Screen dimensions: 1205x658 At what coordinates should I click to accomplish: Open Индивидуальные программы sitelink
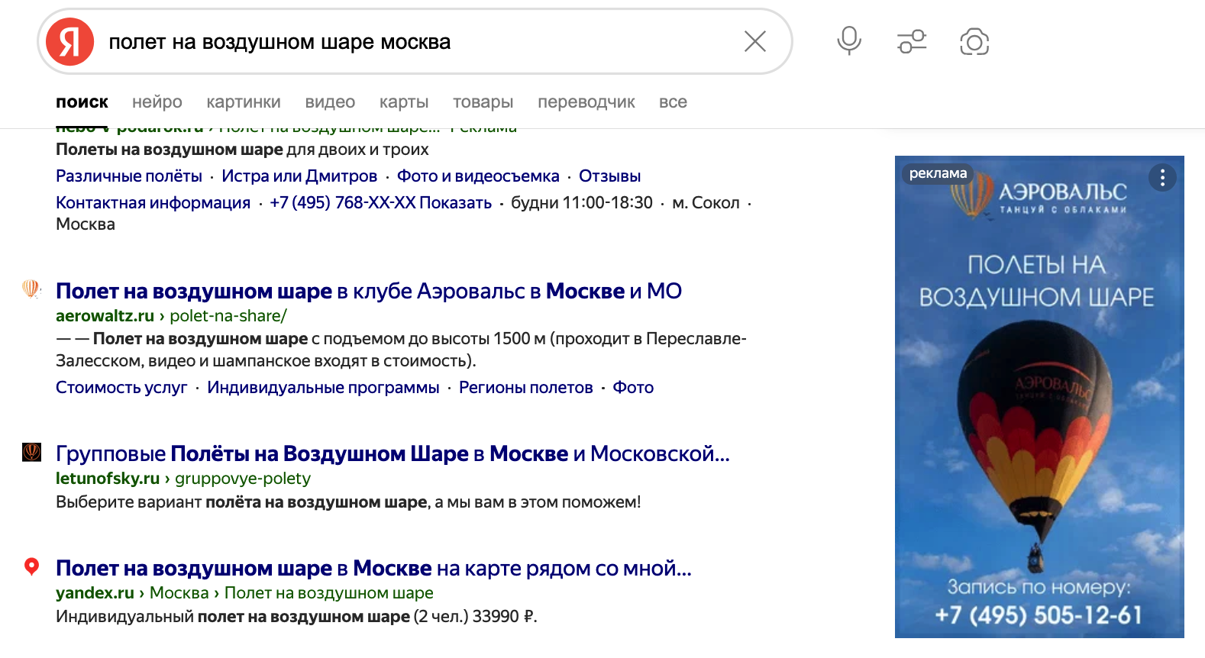click(323, 388)
